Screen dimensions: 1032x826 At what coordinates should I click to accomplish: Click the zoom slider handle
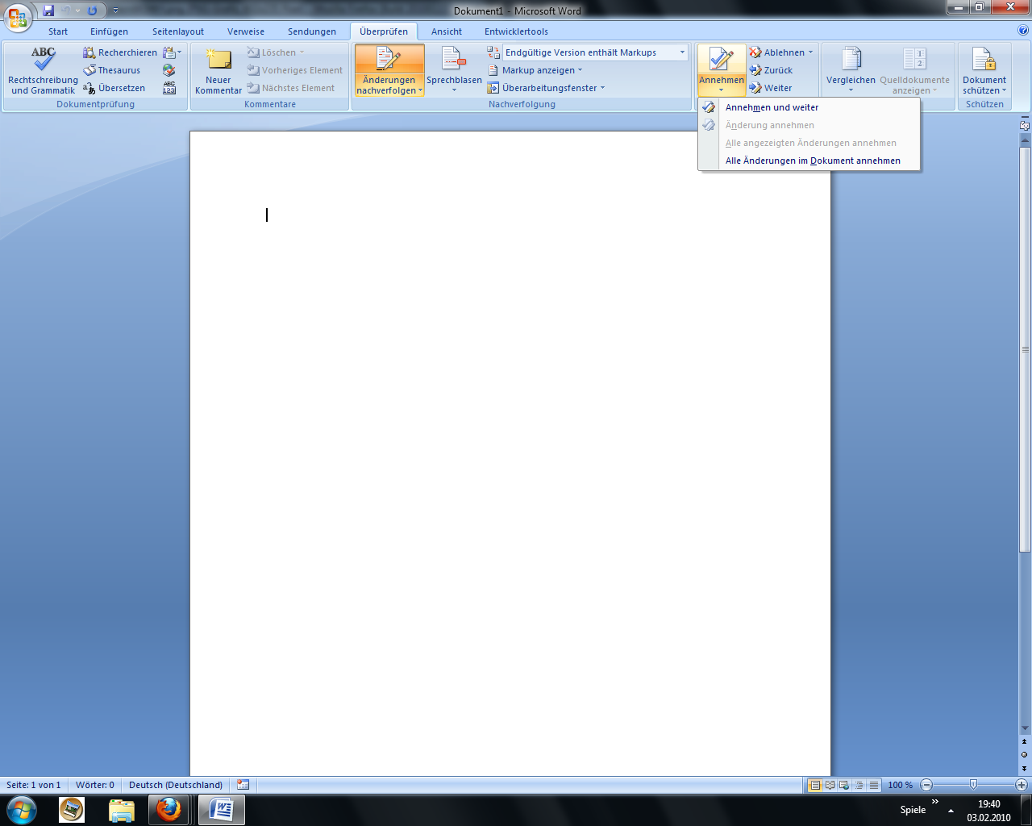pos(973,785)
